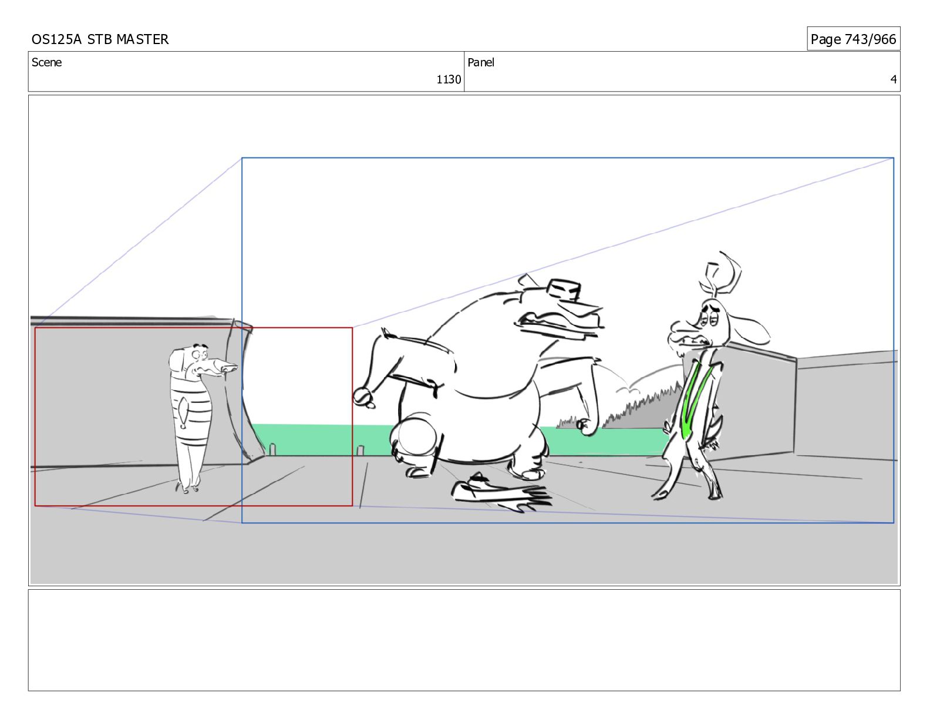
Task: Click the empty notes box below the storyboard
Action: click(464, 640)
